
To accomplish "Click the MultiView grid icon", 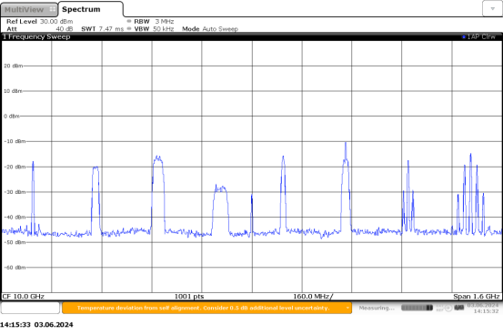I will [x=52, y=9].
